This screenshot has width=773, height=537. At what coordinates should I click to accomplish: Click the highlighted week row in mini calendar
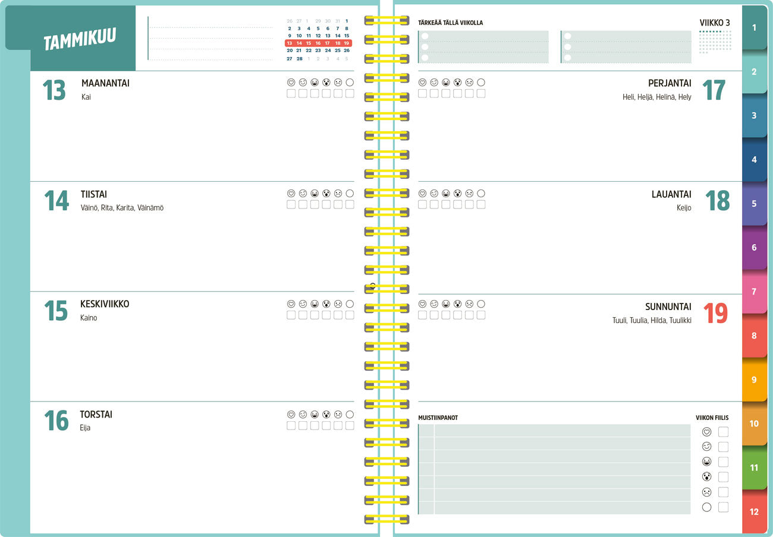(x=318, y=43)
